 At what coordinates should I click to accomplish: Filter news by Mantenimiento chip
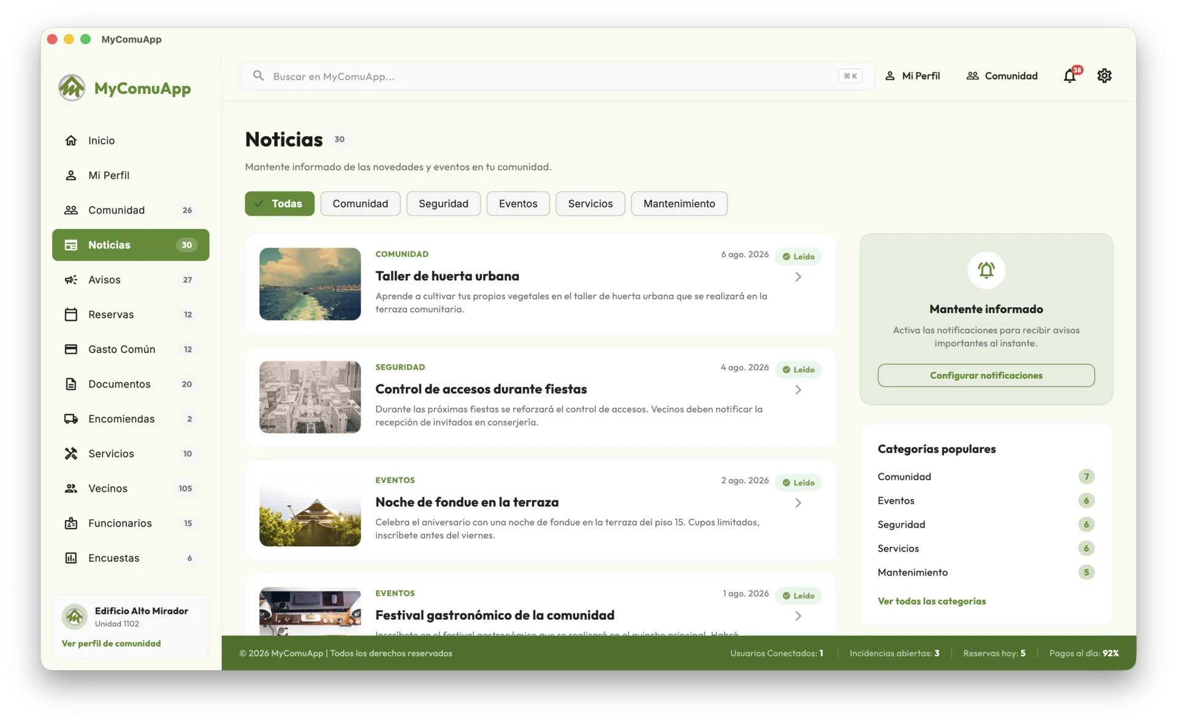[679, 204]
